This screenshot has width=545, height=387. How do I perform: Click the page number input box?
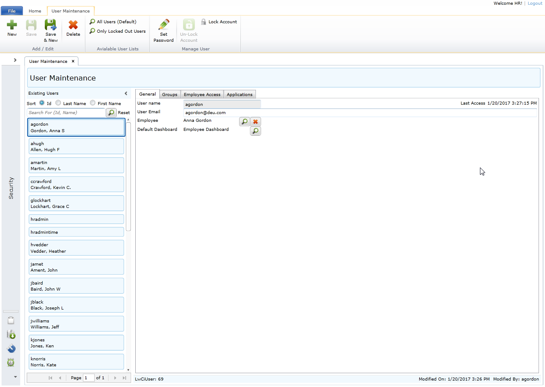coord(89,378)
